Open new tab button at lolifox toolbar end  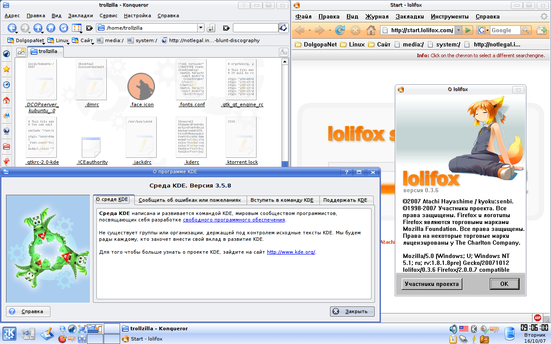pos(542,30)
